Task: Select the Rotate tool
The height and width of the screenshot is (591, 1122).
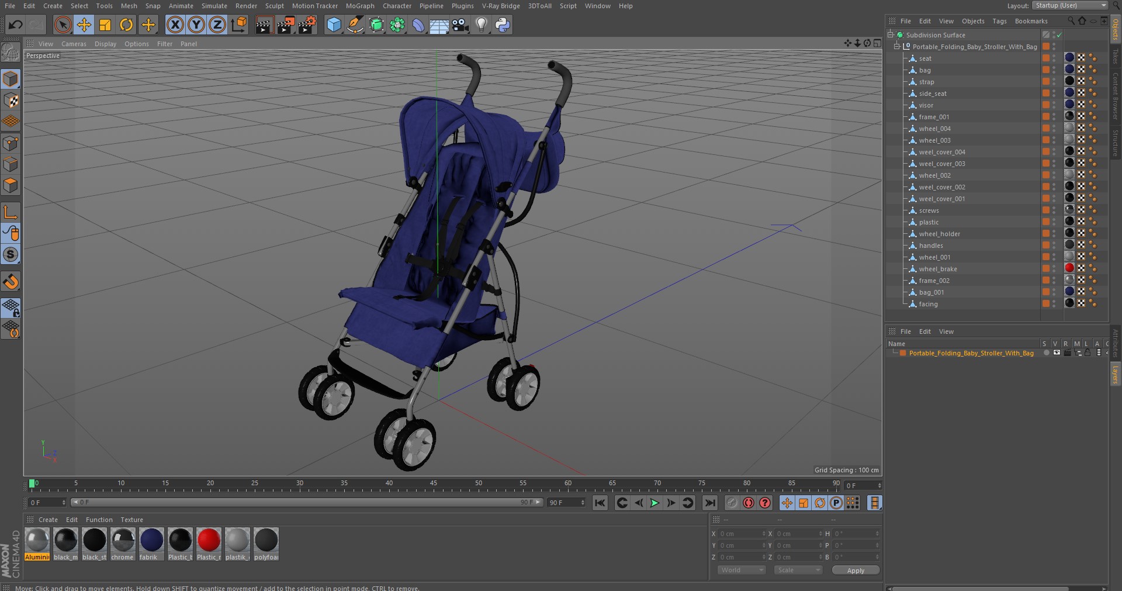Action: (126, 25)
